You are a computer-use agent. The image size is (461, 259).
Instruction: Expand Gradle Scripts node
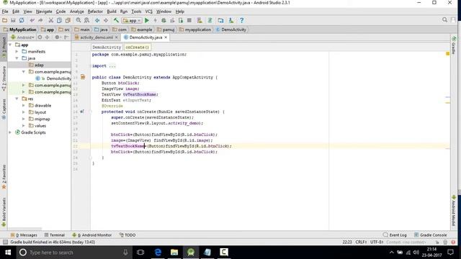point(10,132)
